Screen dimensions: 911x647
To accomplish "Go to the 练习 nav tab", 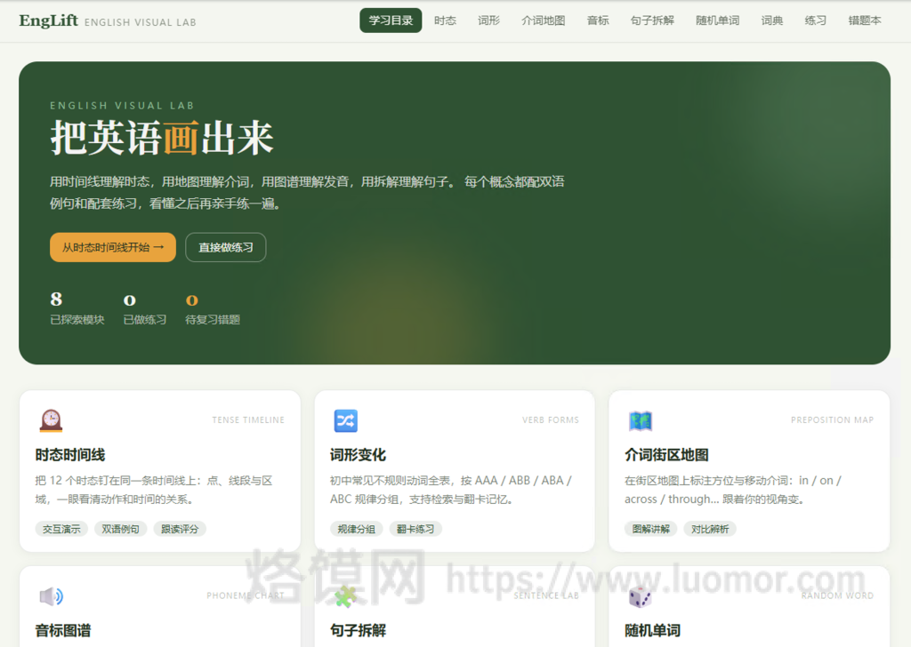I will tap(816, 20).
